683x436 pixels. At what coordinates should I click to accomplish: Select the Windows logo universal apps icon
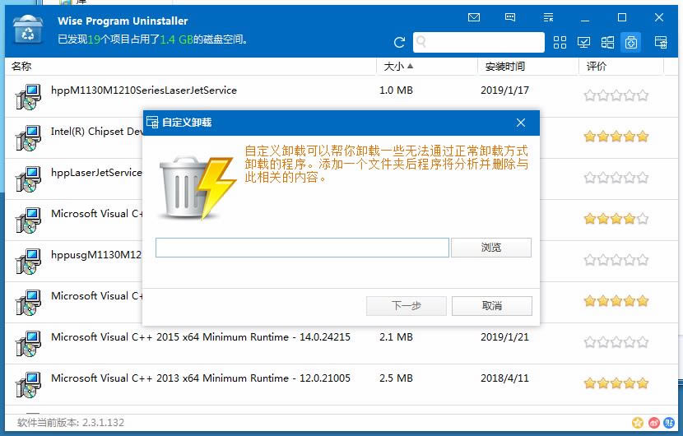pyautogui.click(x=607, y=42)
